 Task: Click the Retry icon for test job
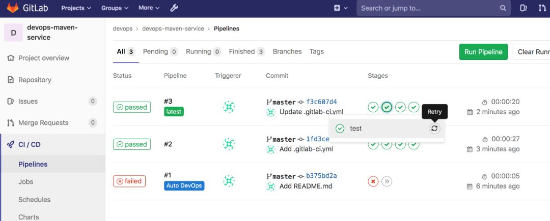click(x=434, y=129)
